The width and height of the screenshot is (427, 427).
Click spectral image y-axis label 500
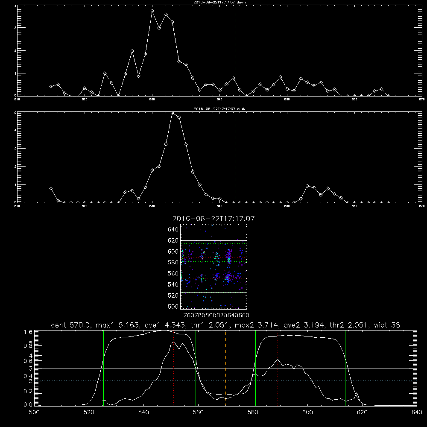pos(173,306)
